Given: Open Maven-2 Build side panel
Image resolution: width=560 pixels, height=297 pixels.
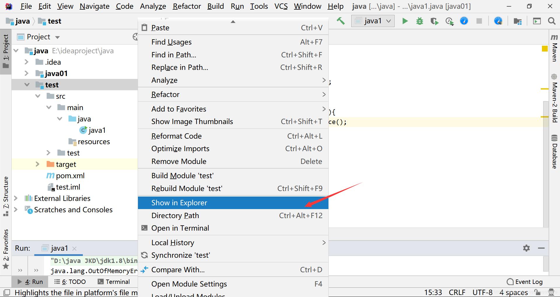Looking at the screenshot, I should tap(554, 98).
